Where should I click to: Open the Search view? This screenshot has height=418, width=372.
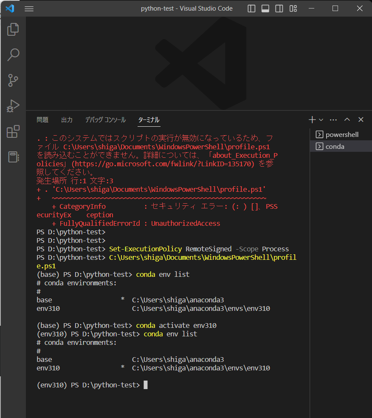click(x=13, y=54)
